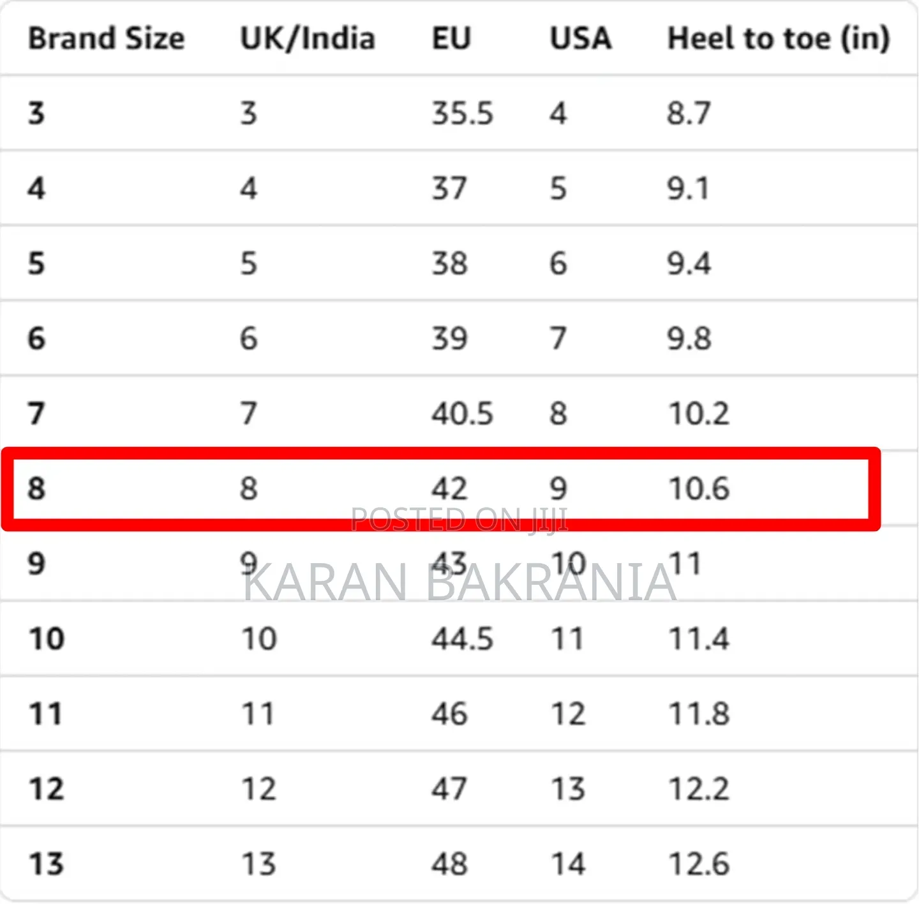Select the EU 48 cell
Screen dimensions: 919x904
(x=449, y=864)
